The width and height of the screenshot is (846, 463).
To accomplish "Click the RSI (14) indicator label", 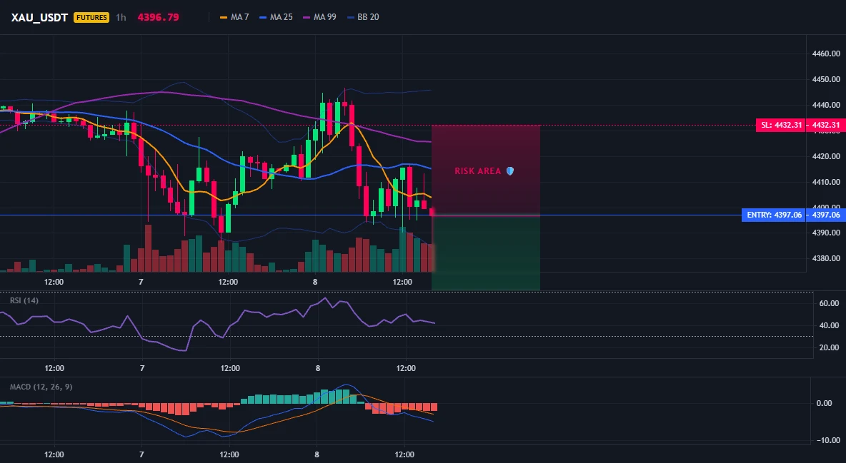I will [24, 300].
